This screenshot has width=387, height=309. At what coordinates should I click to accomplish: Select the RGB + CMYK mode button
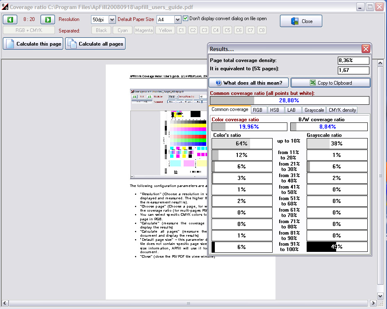point(29,30)
